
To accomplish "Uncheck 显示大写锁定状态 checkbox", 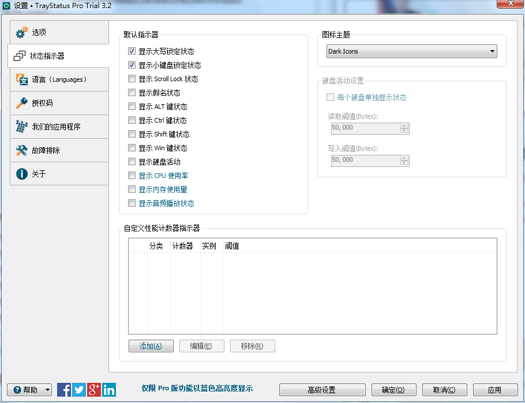I will pyautogui.click(x=132, y=51).
